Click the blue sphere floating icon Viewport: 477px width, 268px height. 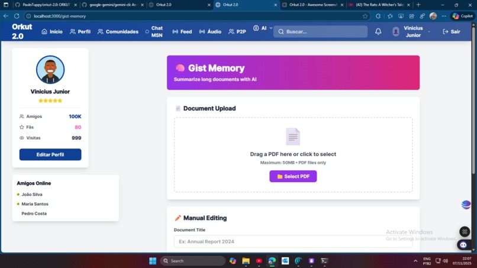coord(466,205)
